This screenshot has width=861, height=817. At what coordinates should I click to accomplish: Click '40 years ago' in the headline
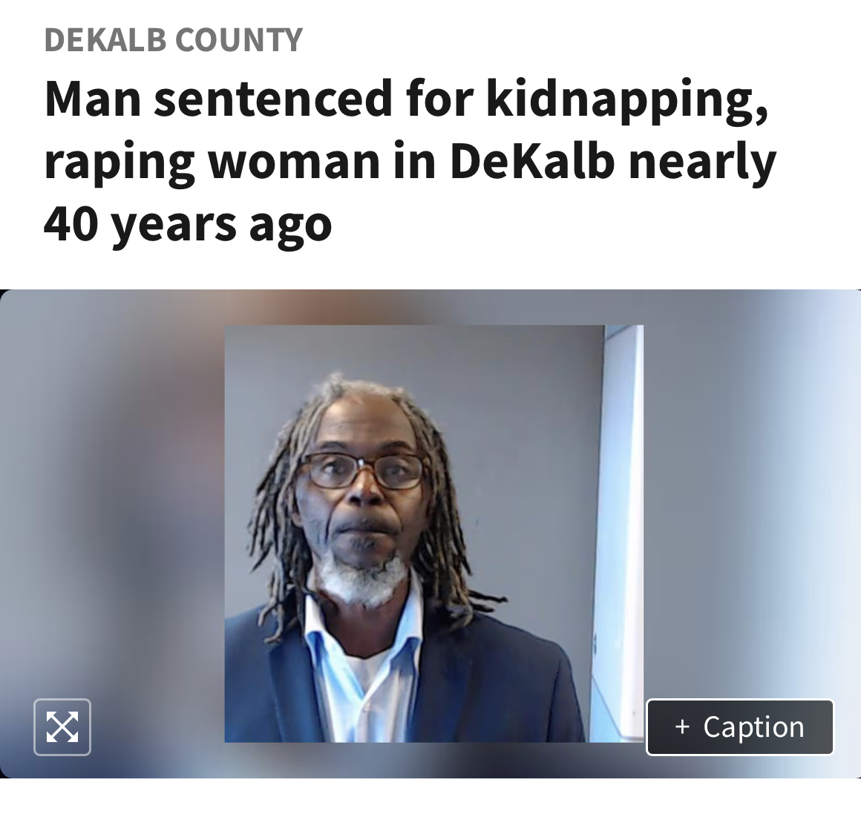coord(188,224)
